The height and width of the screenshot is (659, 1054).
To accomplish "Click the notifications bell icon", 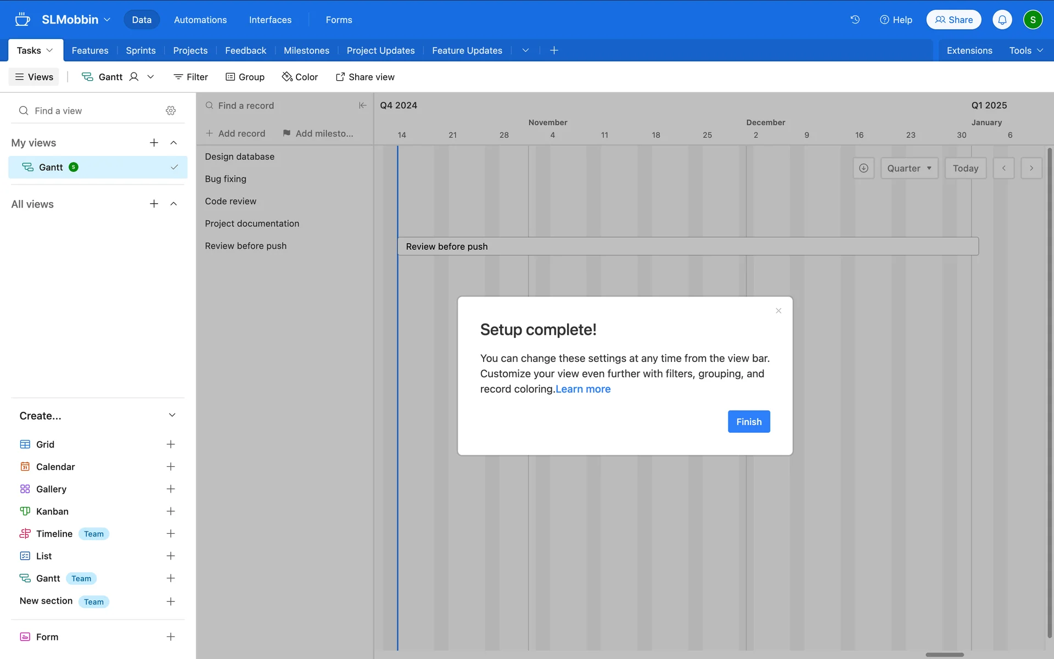I will [1002, 20].
